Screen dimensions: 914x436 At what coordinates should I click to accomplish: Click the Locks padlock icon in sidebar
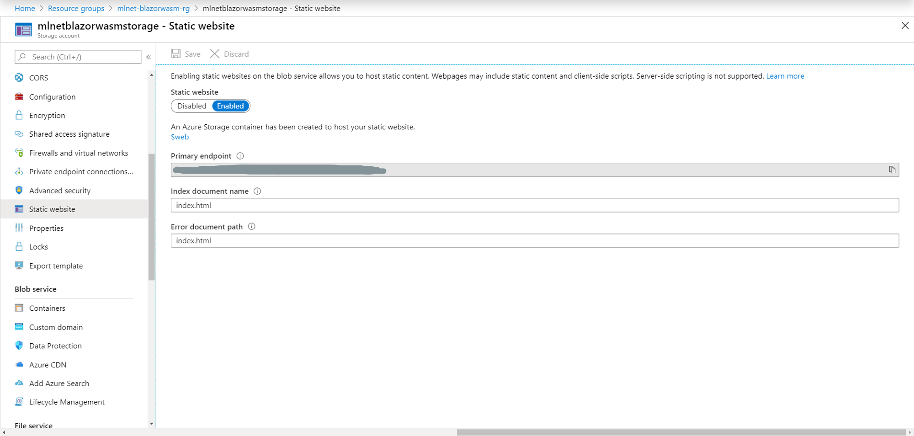tap(19, 246)
